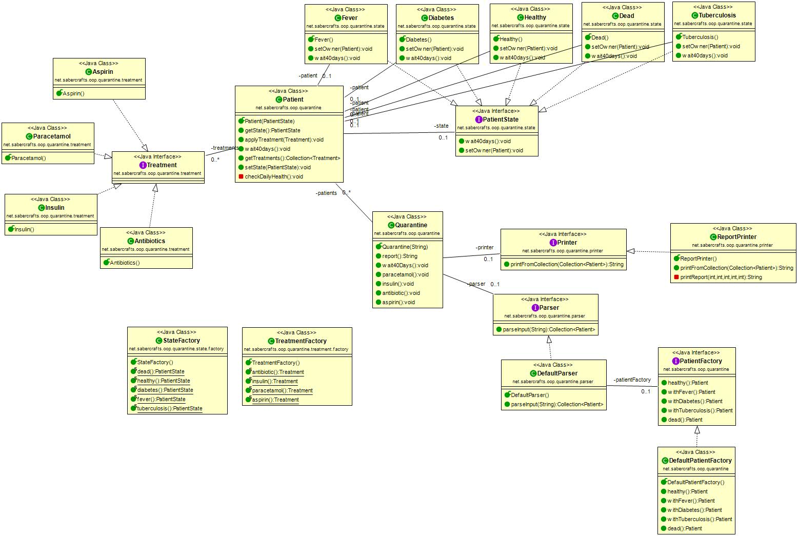Select wait40Days():void in Quarantine class
The image size is (798, 536).
pyautogui.click(x=405, y=266)
